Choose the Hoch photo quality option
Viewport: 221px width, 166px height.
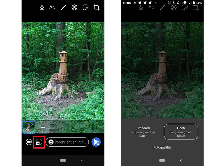point(181,132)
